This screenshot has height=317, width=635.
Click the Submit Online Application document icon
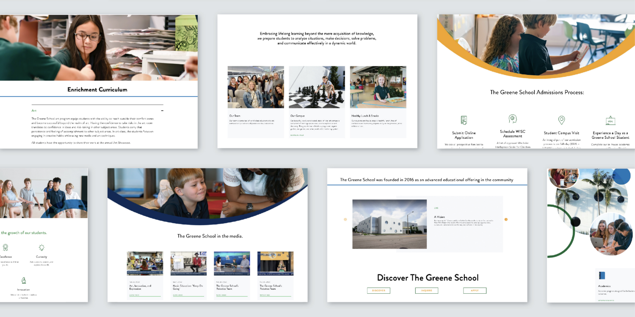tap(464, 120)
